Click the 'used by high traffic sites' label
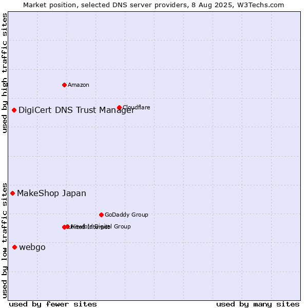 coord(5,73)
